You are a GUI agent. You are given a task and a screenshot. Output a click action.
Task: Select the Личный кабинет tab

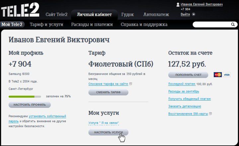pos(94,15)
